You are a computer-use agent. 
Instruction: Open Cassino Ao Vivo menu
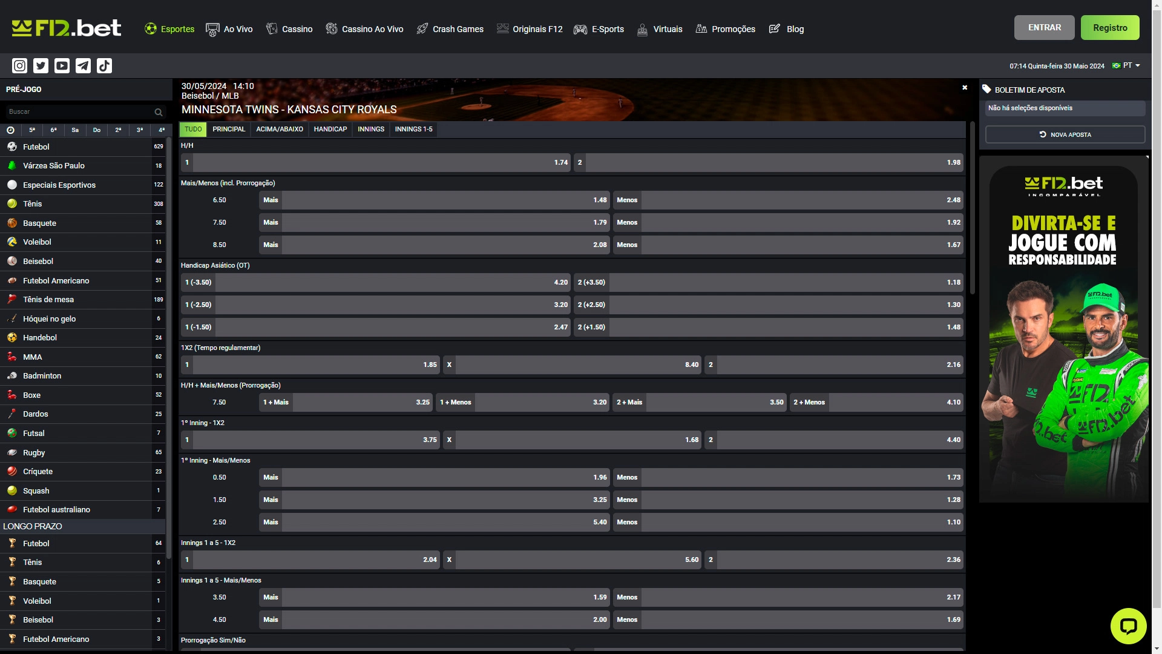coord(364,29)
